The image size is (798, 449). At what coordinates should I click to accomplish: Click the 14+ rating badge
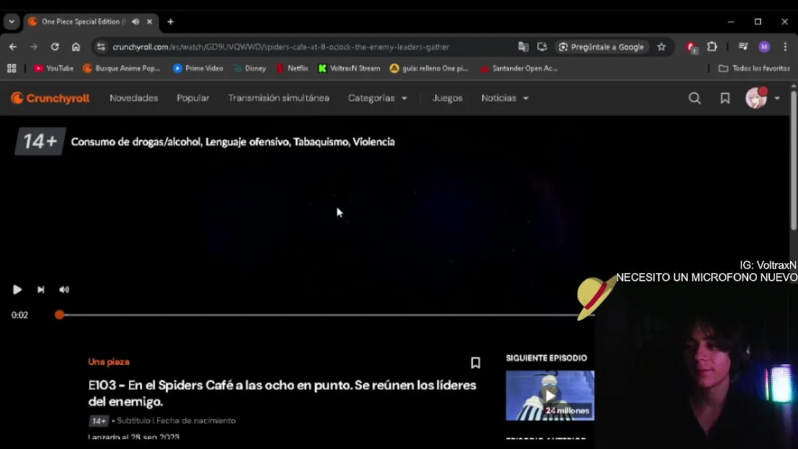coord(39,142)
